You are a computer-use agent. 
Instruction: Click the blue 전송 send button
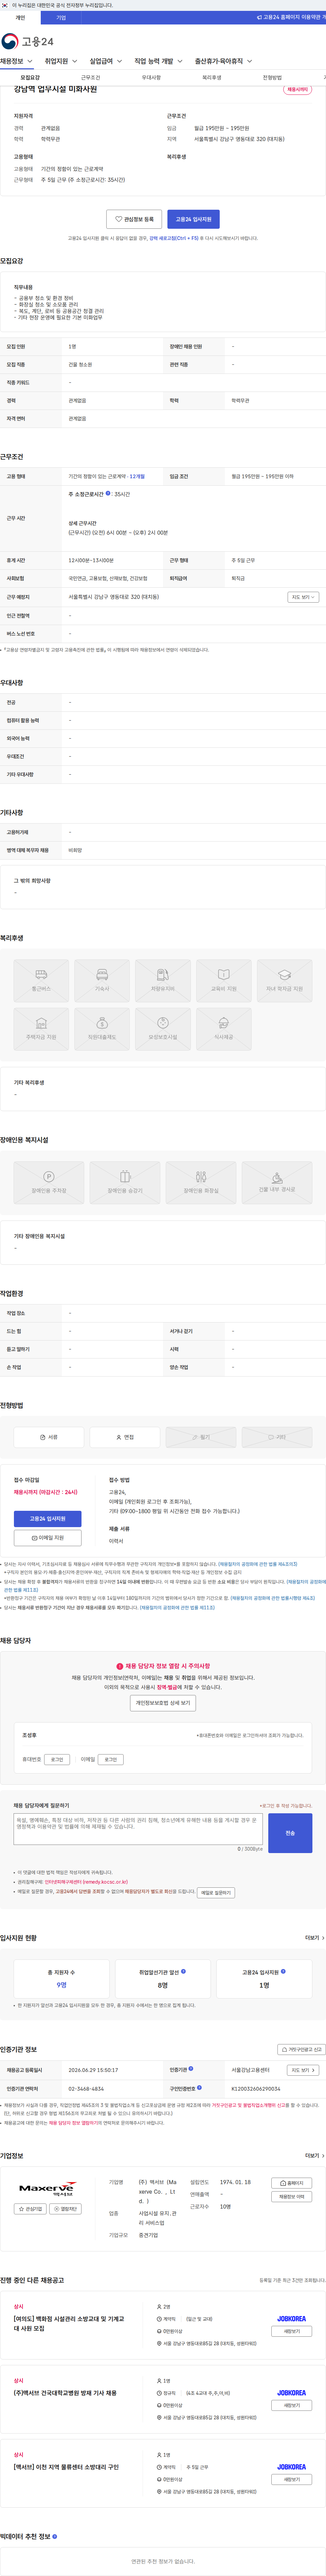[290, 1833]
